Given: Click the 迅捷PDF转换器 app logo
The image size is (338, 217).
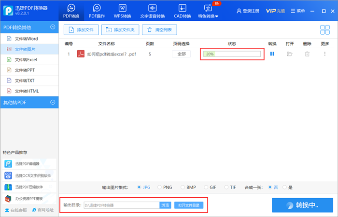Looking at the screenshot, I should tap(8, 11).
